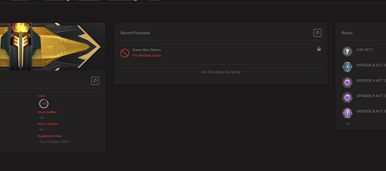Click the 'Tue 3rd August 2021' date

click(54, 142)
